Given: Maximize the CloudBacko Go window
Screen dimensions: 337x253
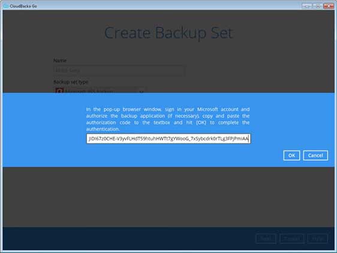Looking at the screenshot, I should click(x=318, y=6).
